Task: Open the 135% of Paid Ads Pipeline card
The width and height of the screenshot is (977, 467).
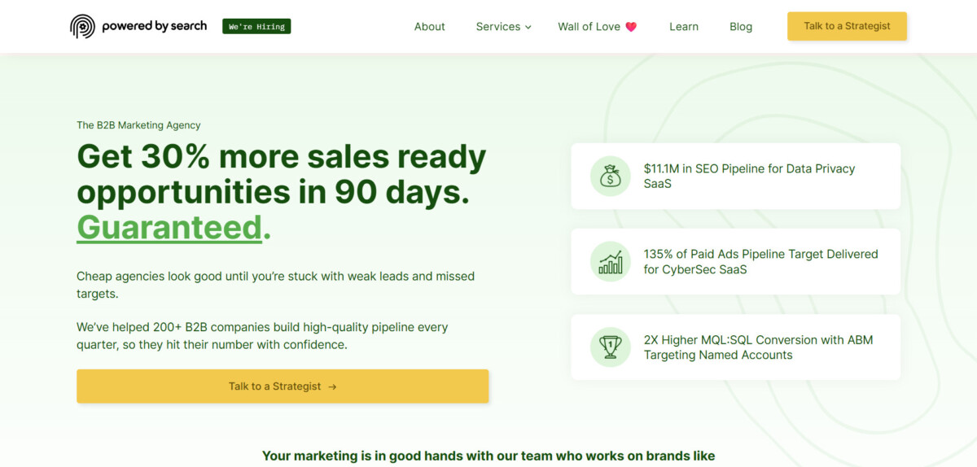Action: (x=736, y=261)
